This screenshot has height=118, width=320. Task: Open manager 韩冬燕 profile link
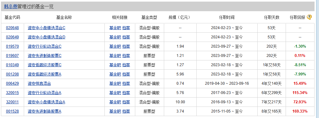11,7
